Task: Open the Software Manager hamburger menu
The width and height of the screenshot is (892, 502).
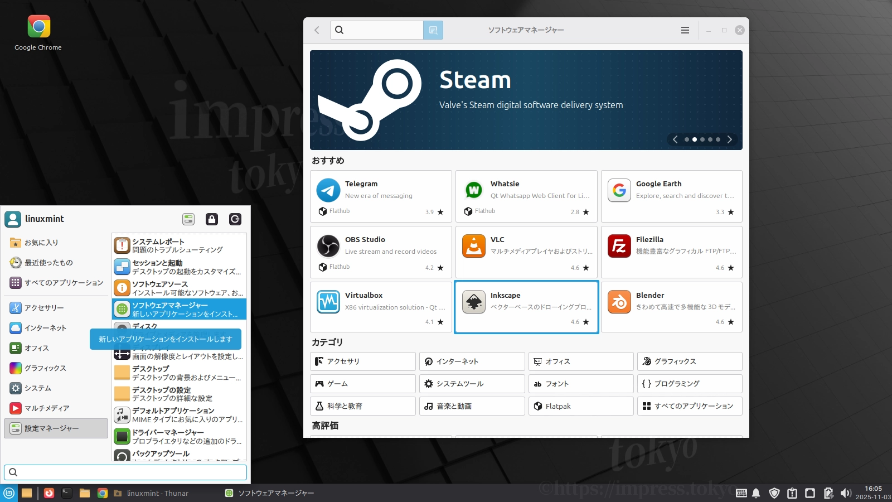Action: click(685, 30)
